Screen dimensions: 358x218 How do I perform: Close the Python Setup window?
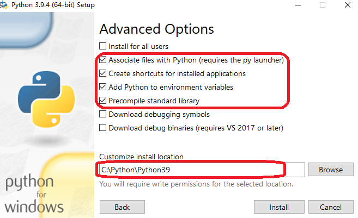347,5
